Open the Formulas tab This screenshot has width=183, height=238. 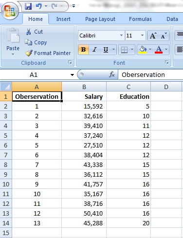[140, 19]
